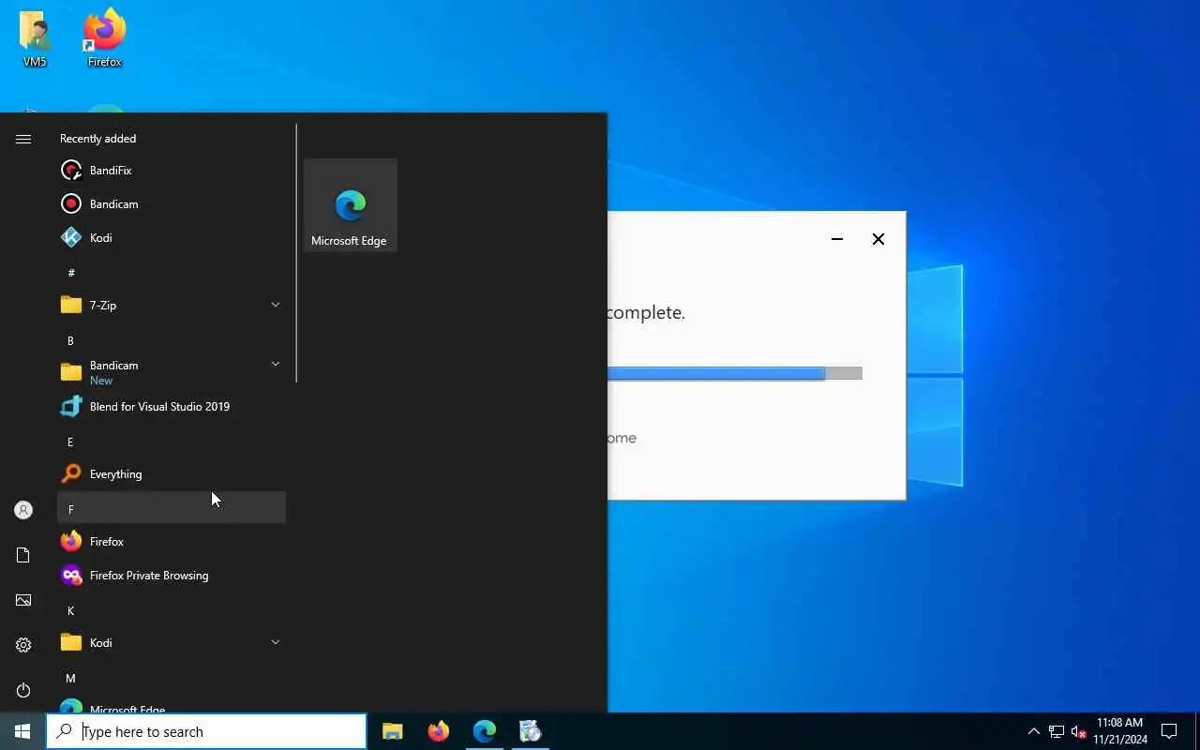Open the Everything search app
The height and width of the screenshot is (750, 1200).
tap(172, 474)
